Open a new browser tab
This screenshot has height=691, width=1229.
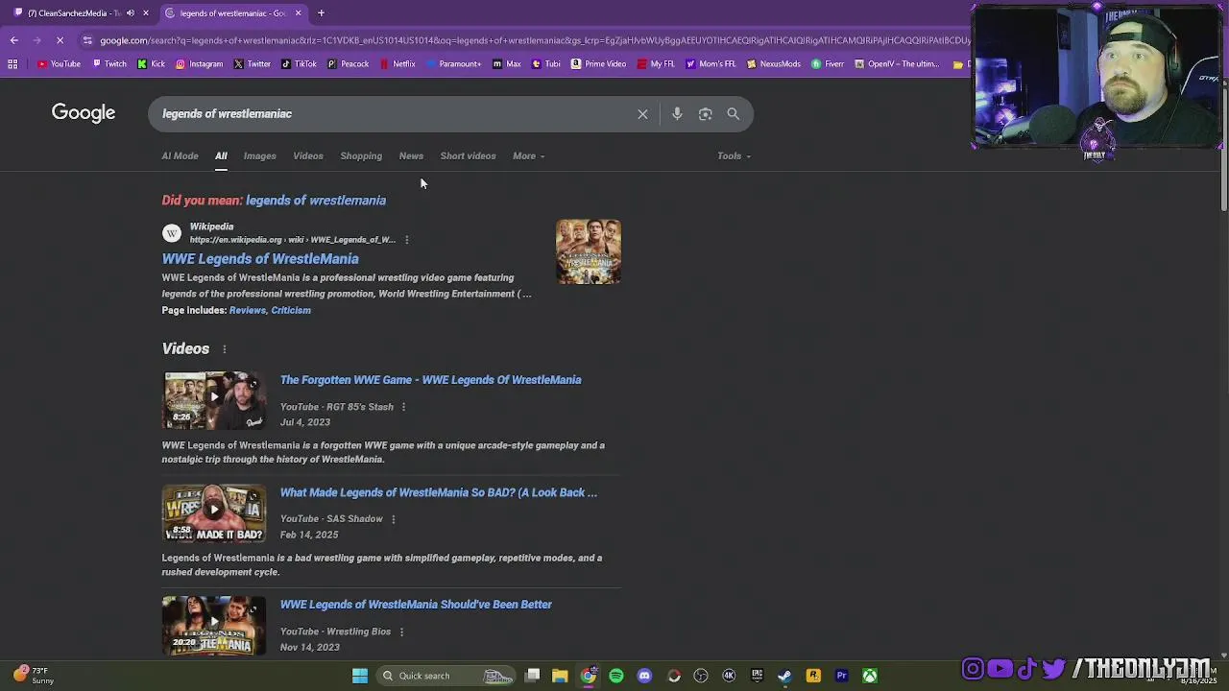point(321,13)
